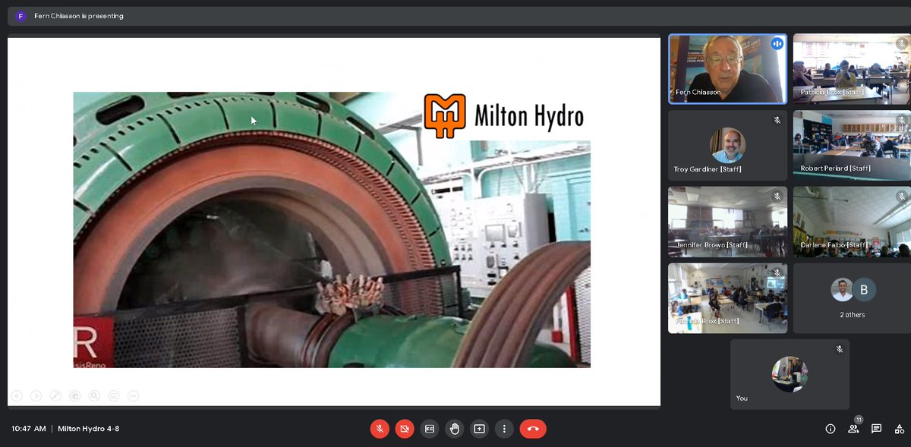
Task: Click the see all slides icon
Action: [x=75, y=395]
